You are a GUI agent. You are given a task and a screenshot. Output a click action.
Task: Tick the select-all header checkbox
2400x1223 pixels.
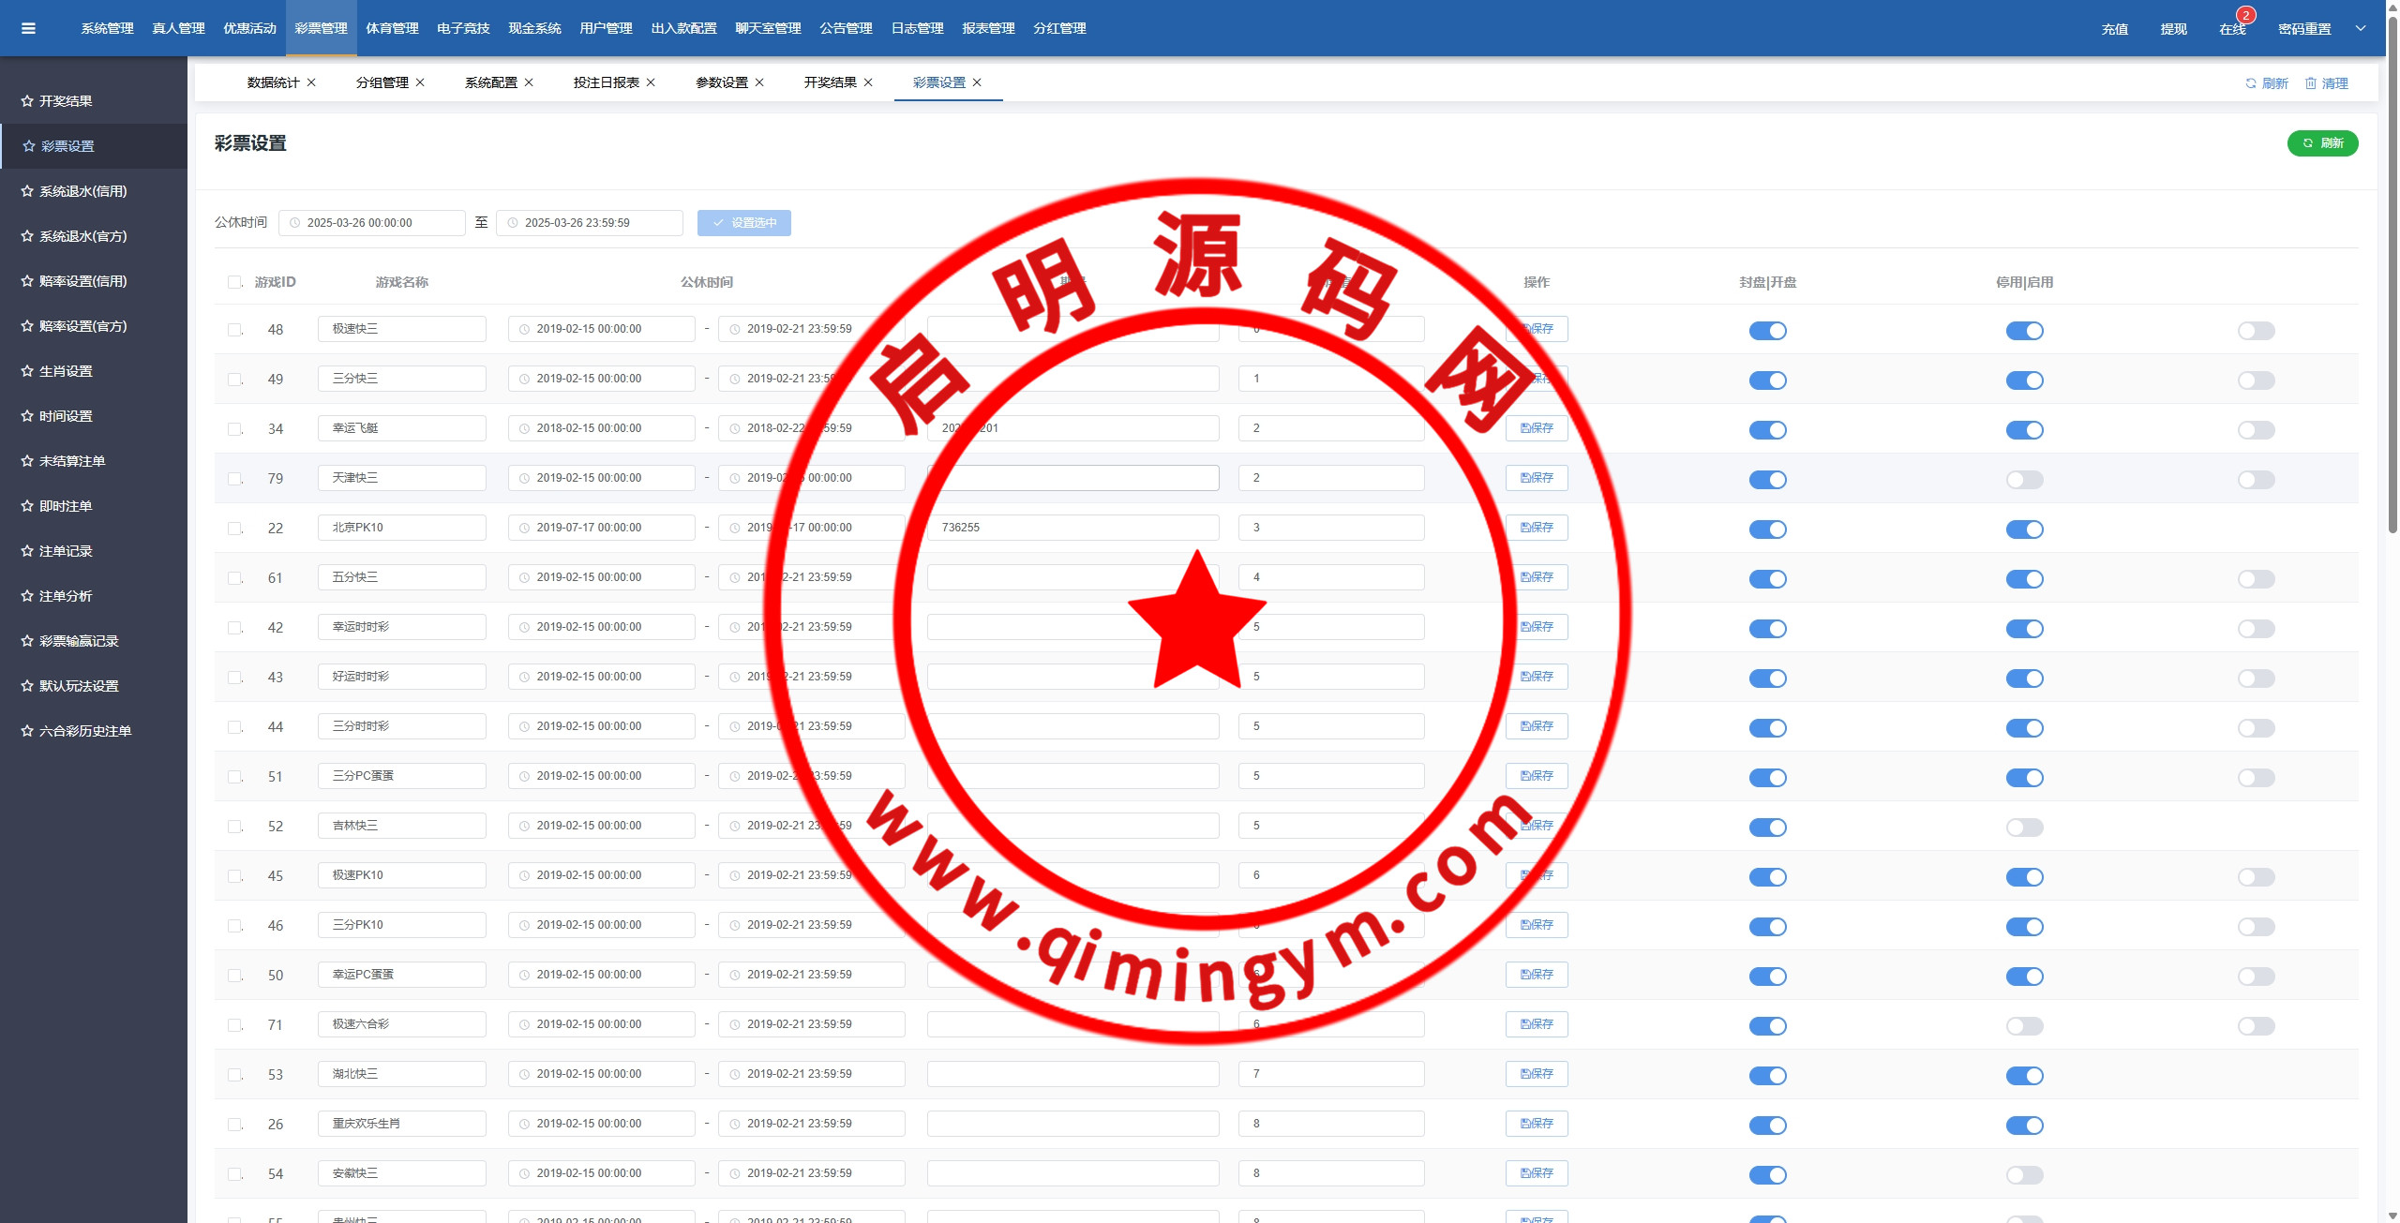(x=234, y=282)
